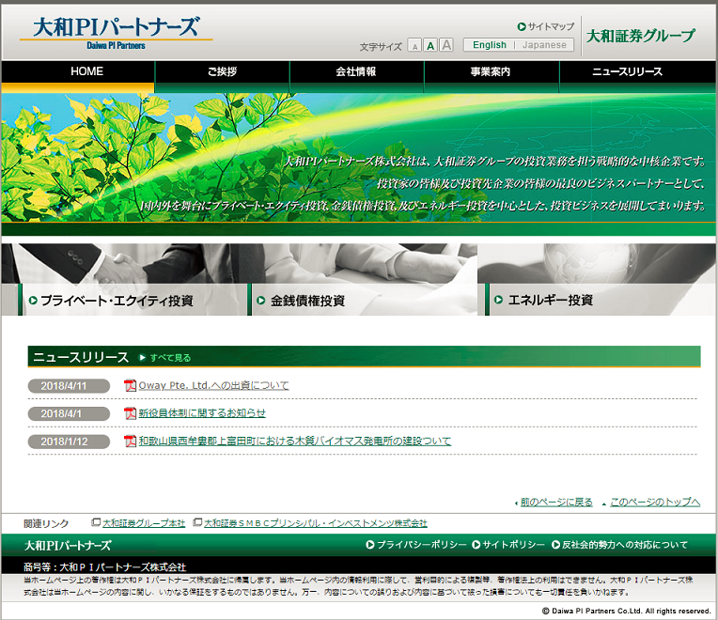Open エネルギー投資 banner
This screenshot has width=718, height=620.
(597, 280)
